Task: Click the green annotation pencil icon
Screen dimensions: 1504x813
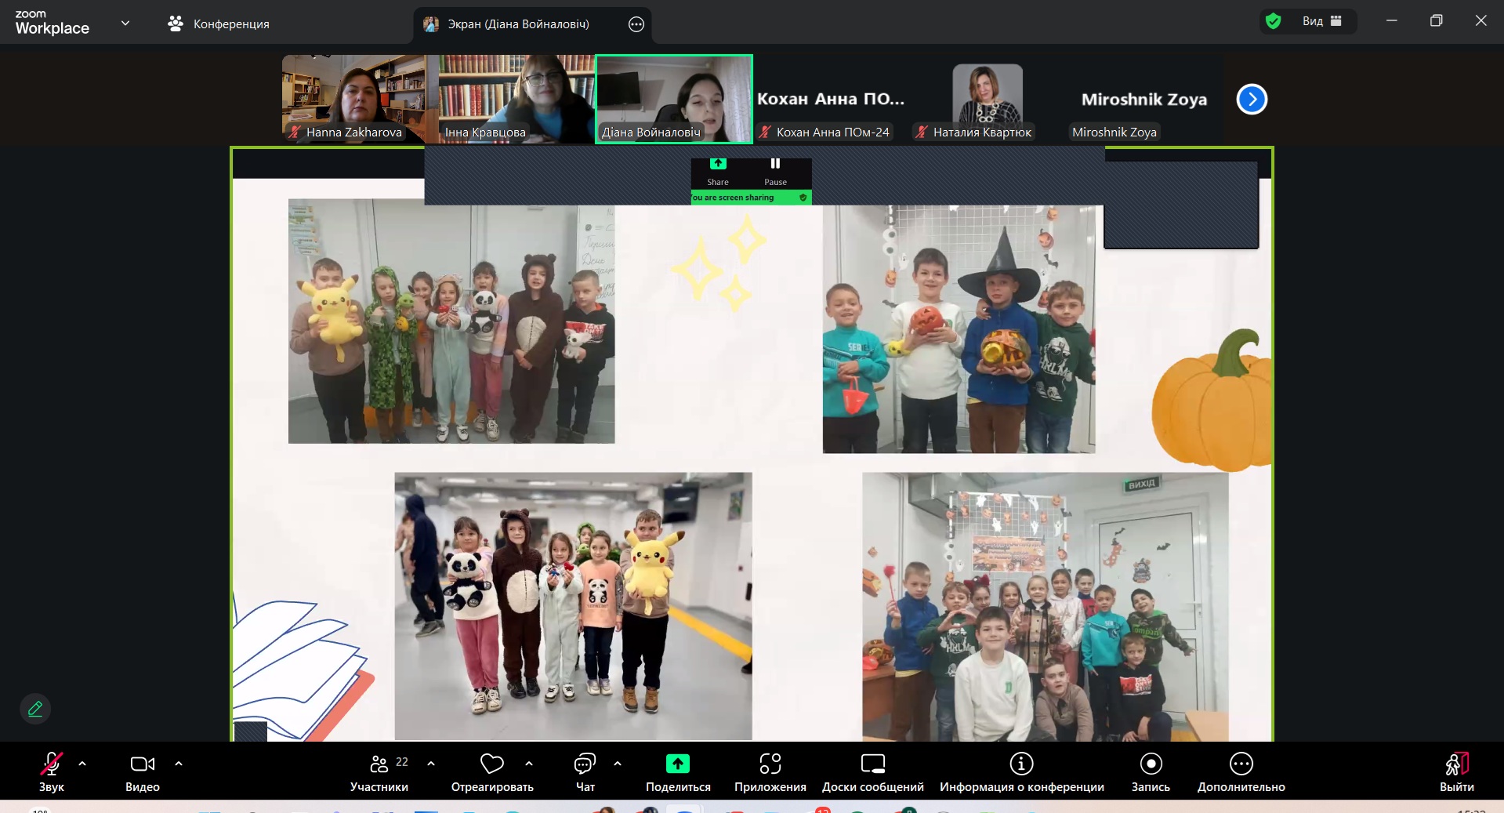Action: pos(35,709)
